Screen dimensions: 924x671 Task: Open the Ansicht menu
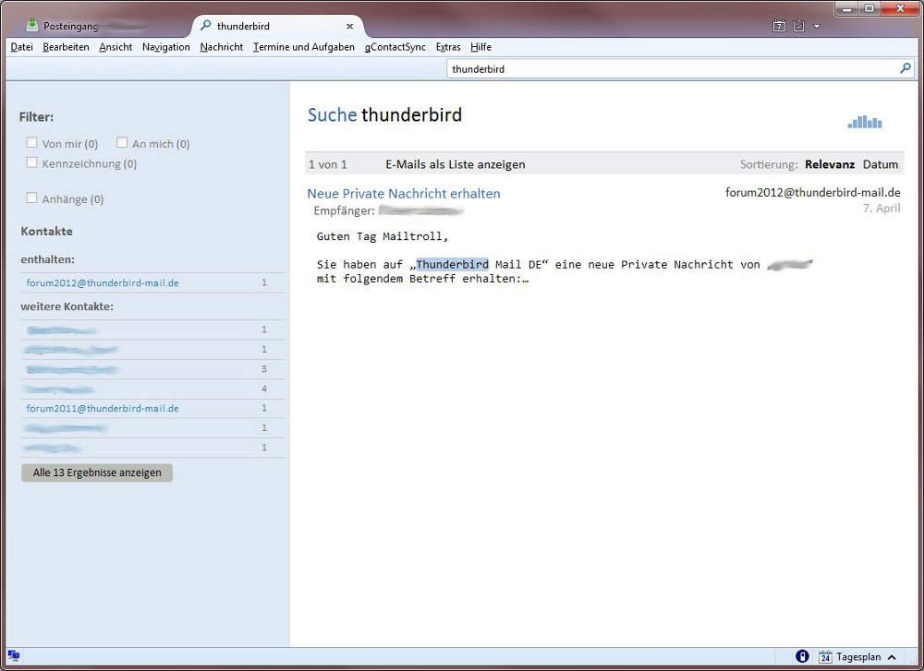115,47
